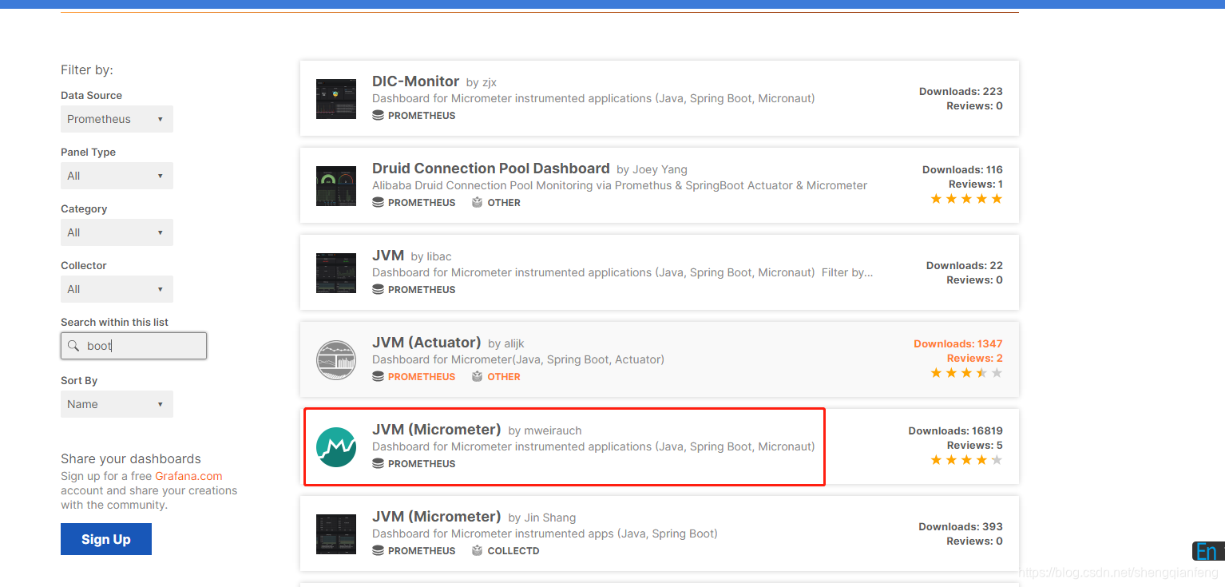Click the Prometheus database icon under Druid dashboard
The width and height of the screenshot is (1225, 587).
point(378,203)
